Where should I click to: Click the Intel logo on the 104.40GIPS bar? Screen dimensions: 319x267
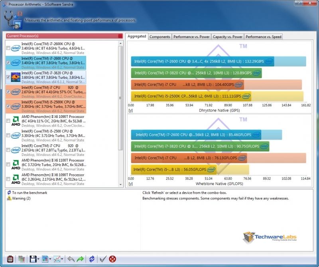coord(239,84)
